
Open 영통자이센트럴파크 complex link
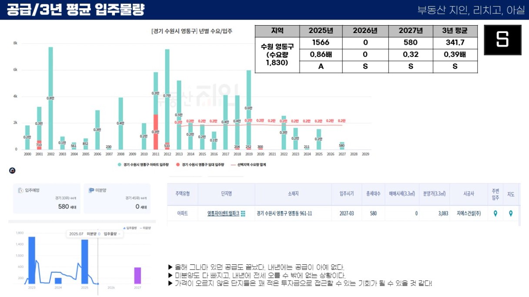tap(223, 214)
